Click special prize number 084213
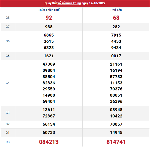Screen dimensions: 150x147 click(x=49, y=142)
